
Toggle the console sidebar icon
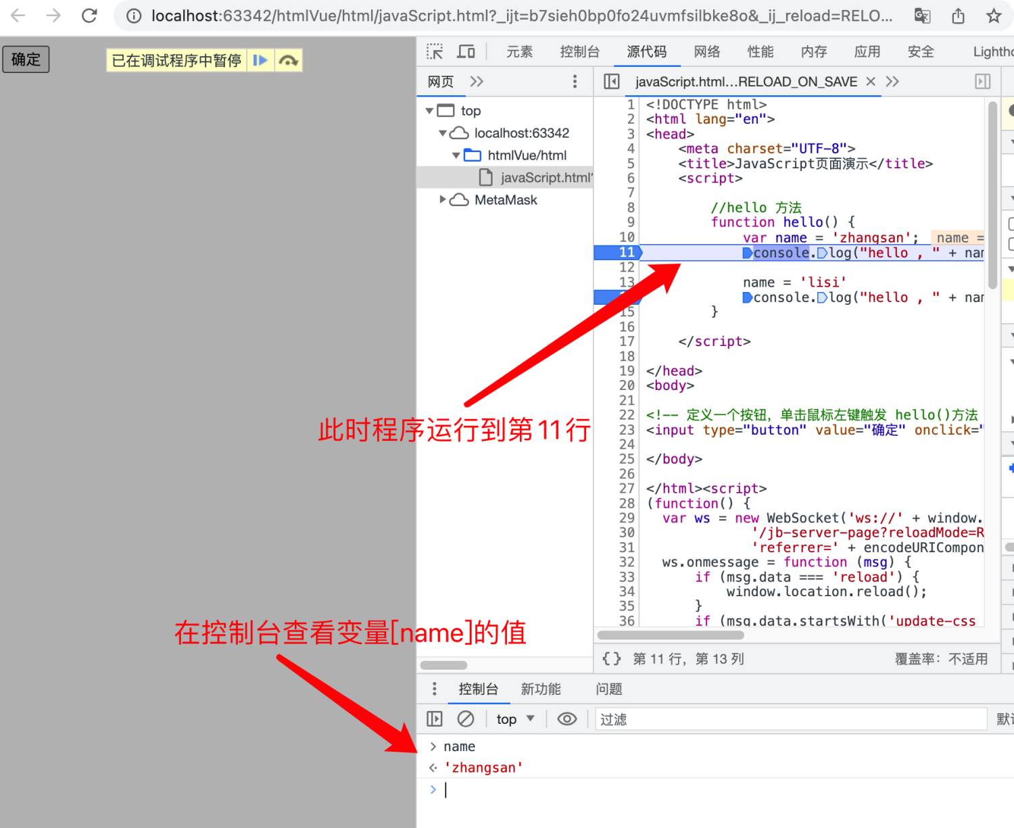pyautogui.click(x=435, y=719)
